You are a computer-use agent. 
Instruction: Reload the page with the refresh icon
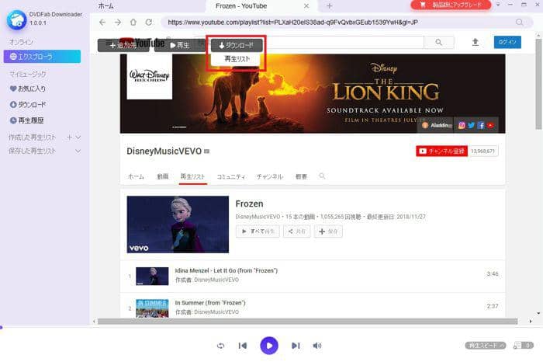pyautogui.click(x=149, y=23)
